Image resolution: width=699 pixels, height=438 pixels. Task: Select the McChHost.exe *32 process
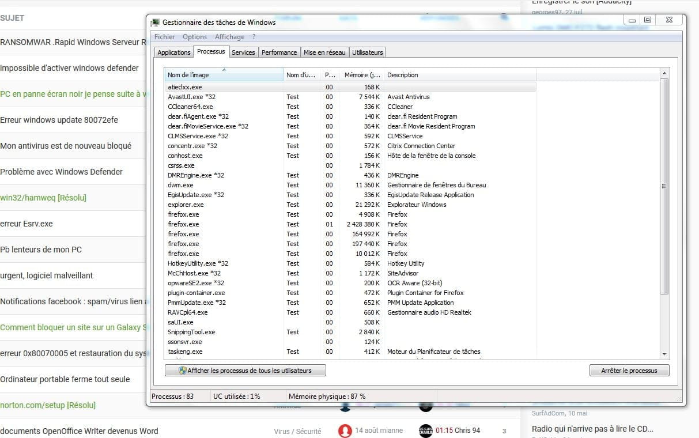point(350,273)
